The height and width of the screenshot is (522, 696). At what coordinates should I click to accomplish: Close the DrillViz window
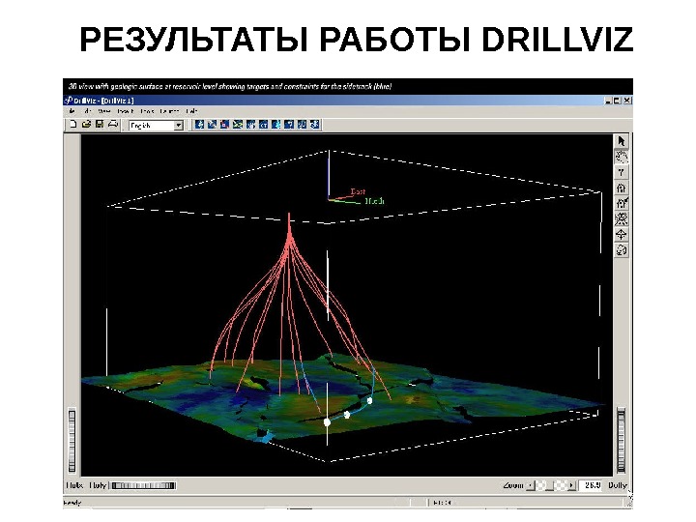(626, 101)
